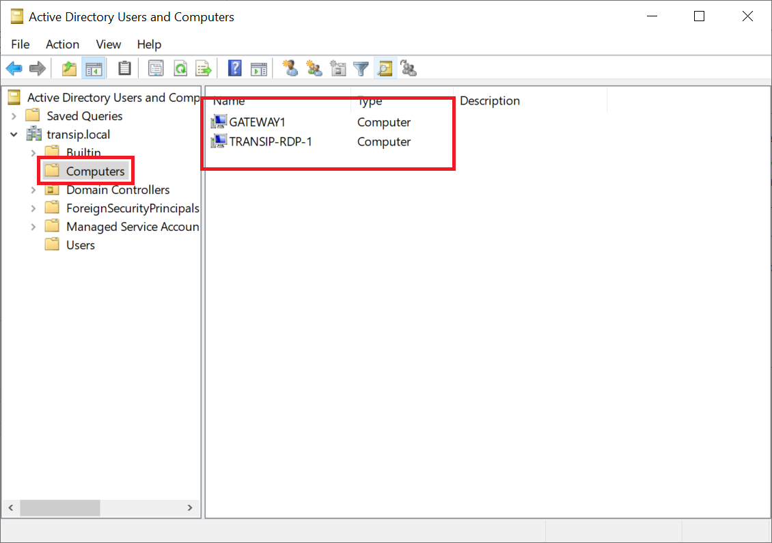Viewport: 772px width, 543px height.
Task: Toggle Show/Hide Console Tree button
Action: tap(94, 68)
